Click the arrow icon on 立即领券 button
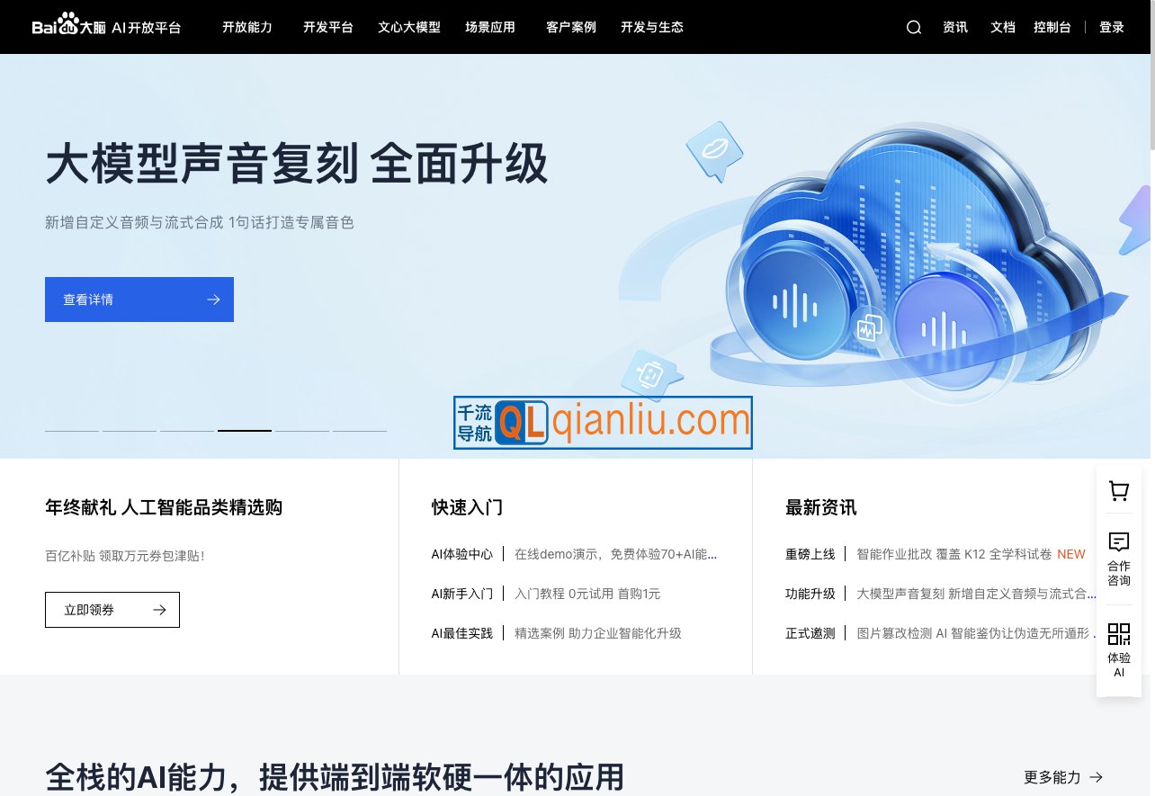 tap(159, 609)
